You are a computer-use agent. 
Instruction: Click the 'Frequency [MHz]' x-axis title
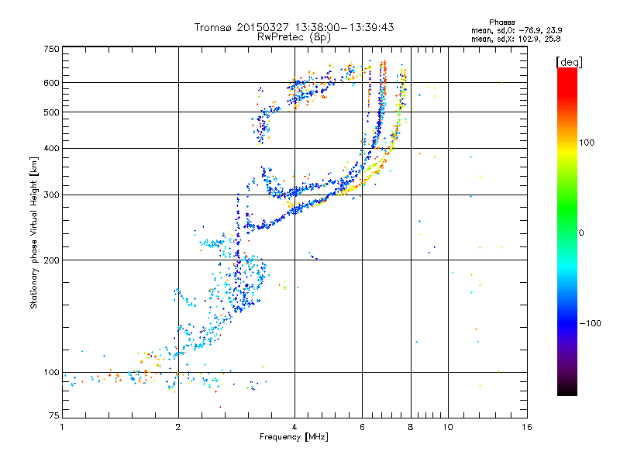coord(294,437)
